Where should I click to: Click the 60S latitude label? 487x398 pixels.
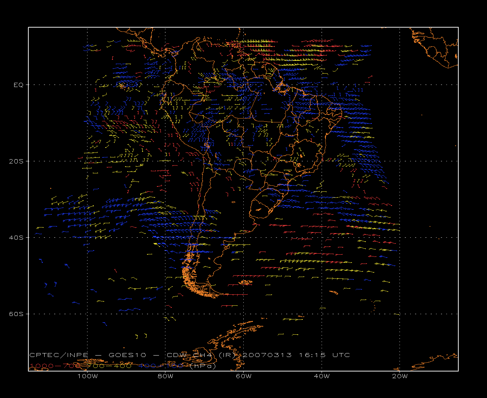click(x=16, y=314)
